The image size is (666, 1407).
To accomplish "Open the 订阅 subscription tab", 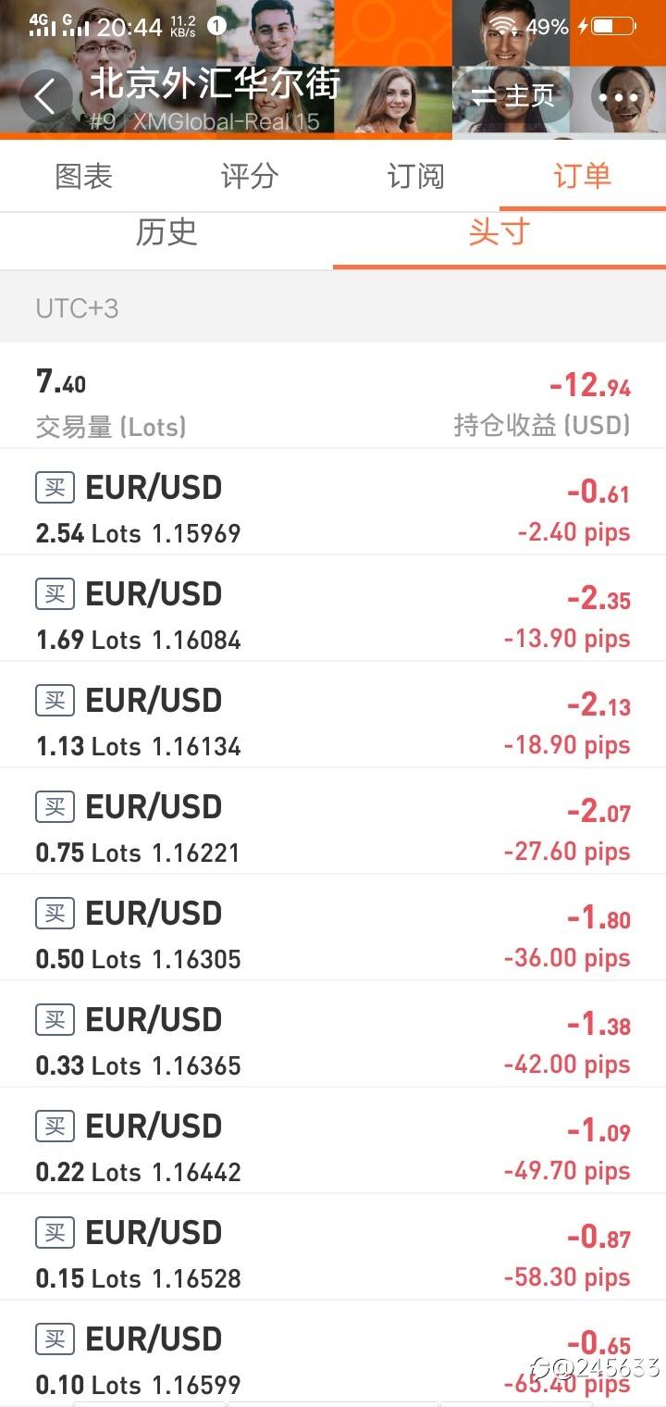I will click(416, 176).
